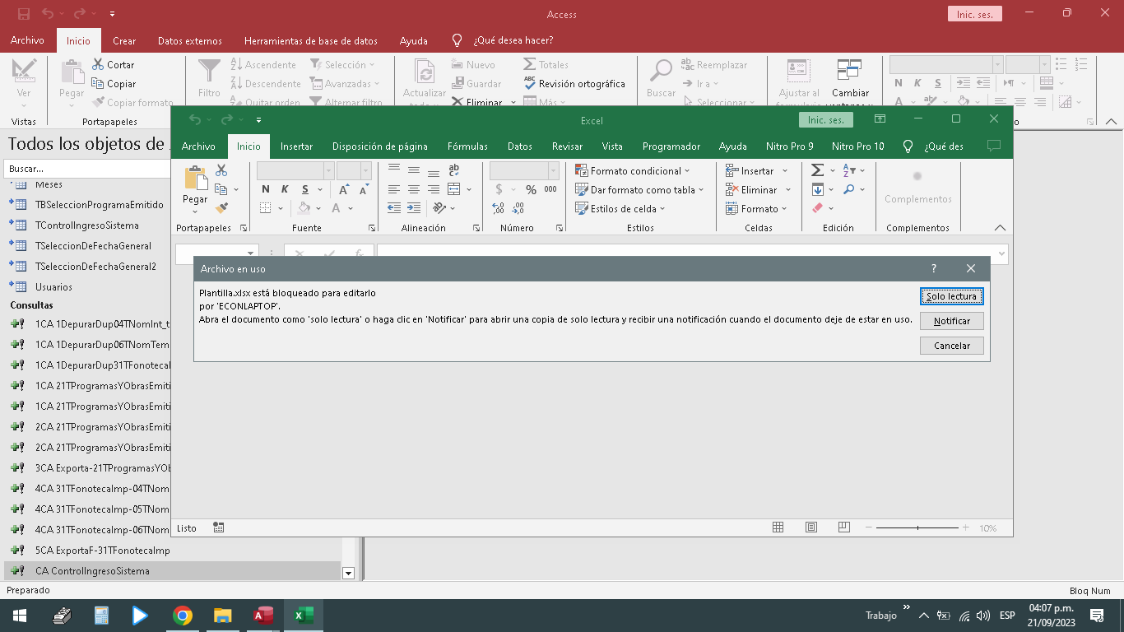Viewport: 1124px width, 632px height.
Task: Select the Usuarios table in Access
Action: 53,287
